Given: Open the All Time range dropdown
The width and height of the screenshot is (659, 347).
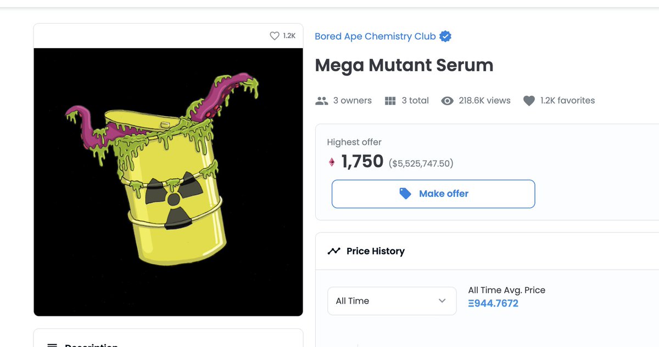Looking at the screenshot, I should (x=392, y=301).
